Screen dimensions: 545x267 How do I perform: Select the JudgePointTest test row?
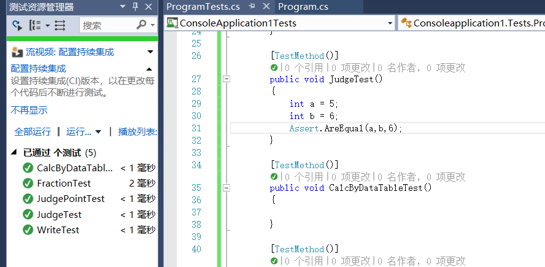[x=88, y=199]
